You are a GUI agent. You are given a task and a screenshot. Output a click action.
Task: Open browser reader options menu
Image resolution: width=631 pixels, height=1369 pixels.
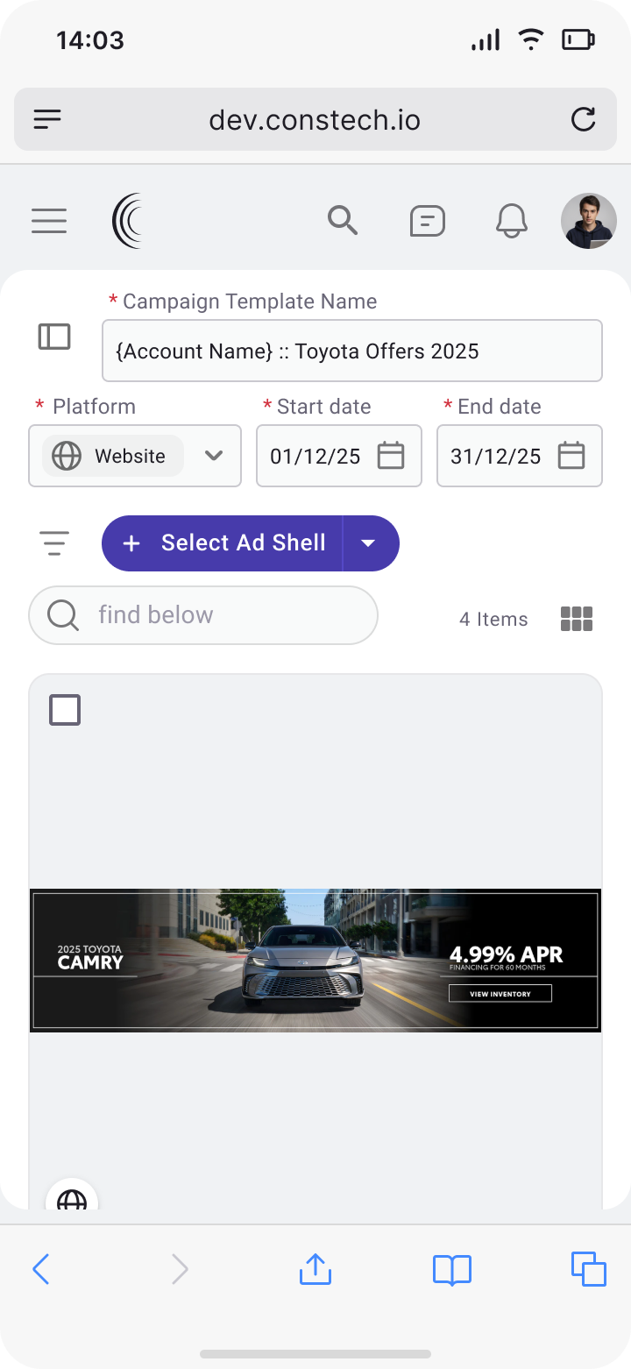point(48,119)
